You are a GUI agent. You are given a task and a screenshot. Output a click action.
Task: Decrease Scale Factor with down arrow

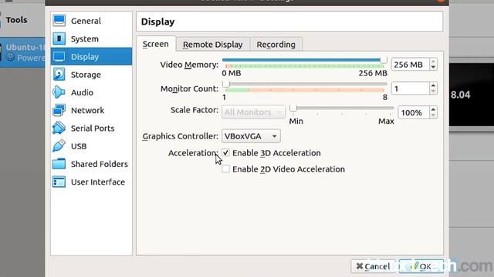pyautogui.click(x=433, y=115)
